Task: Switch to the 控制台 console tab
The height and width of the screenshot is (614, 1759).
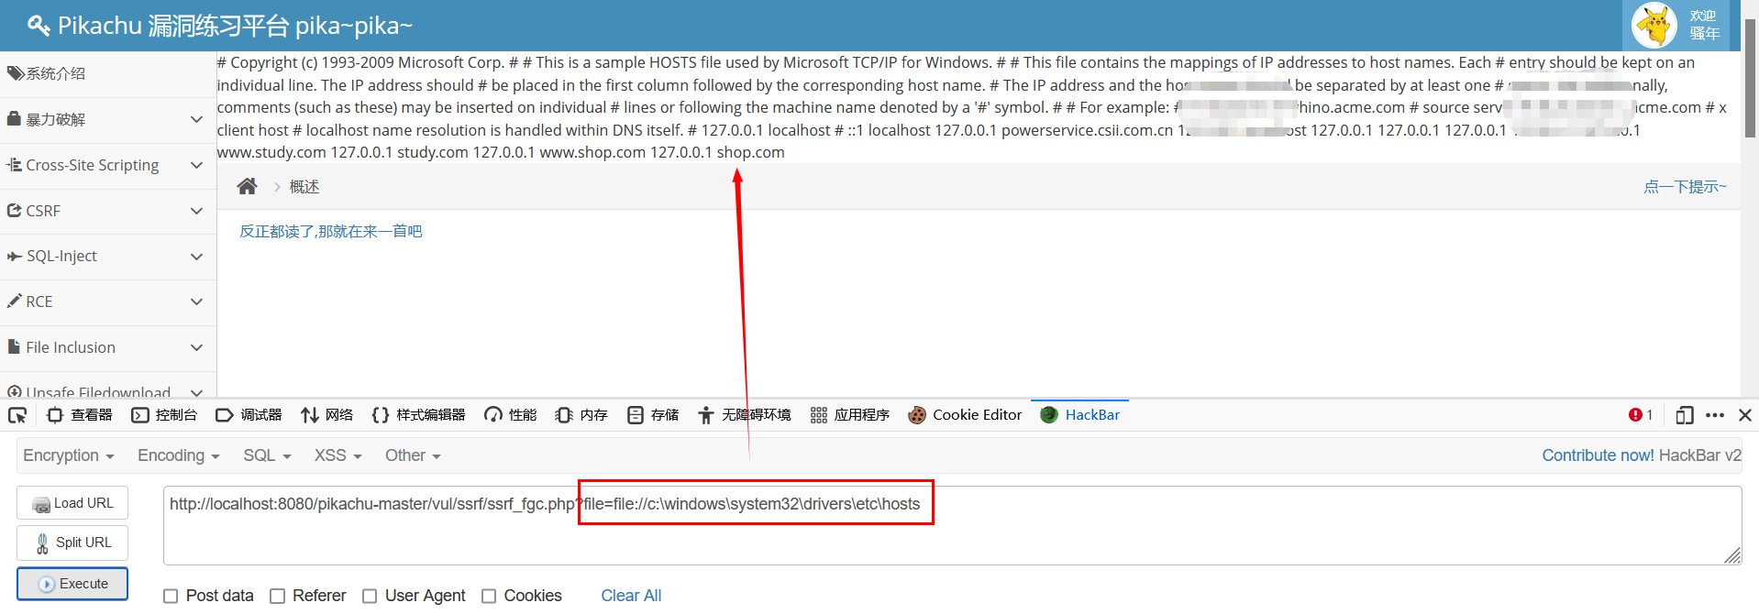Action: [164, 415]
